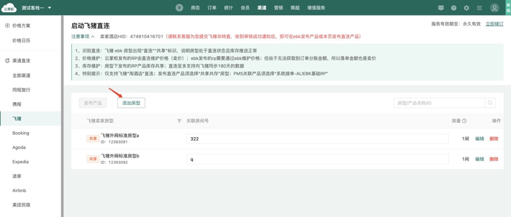Select 携程 in the sidebar

click(x=17, y=104)
